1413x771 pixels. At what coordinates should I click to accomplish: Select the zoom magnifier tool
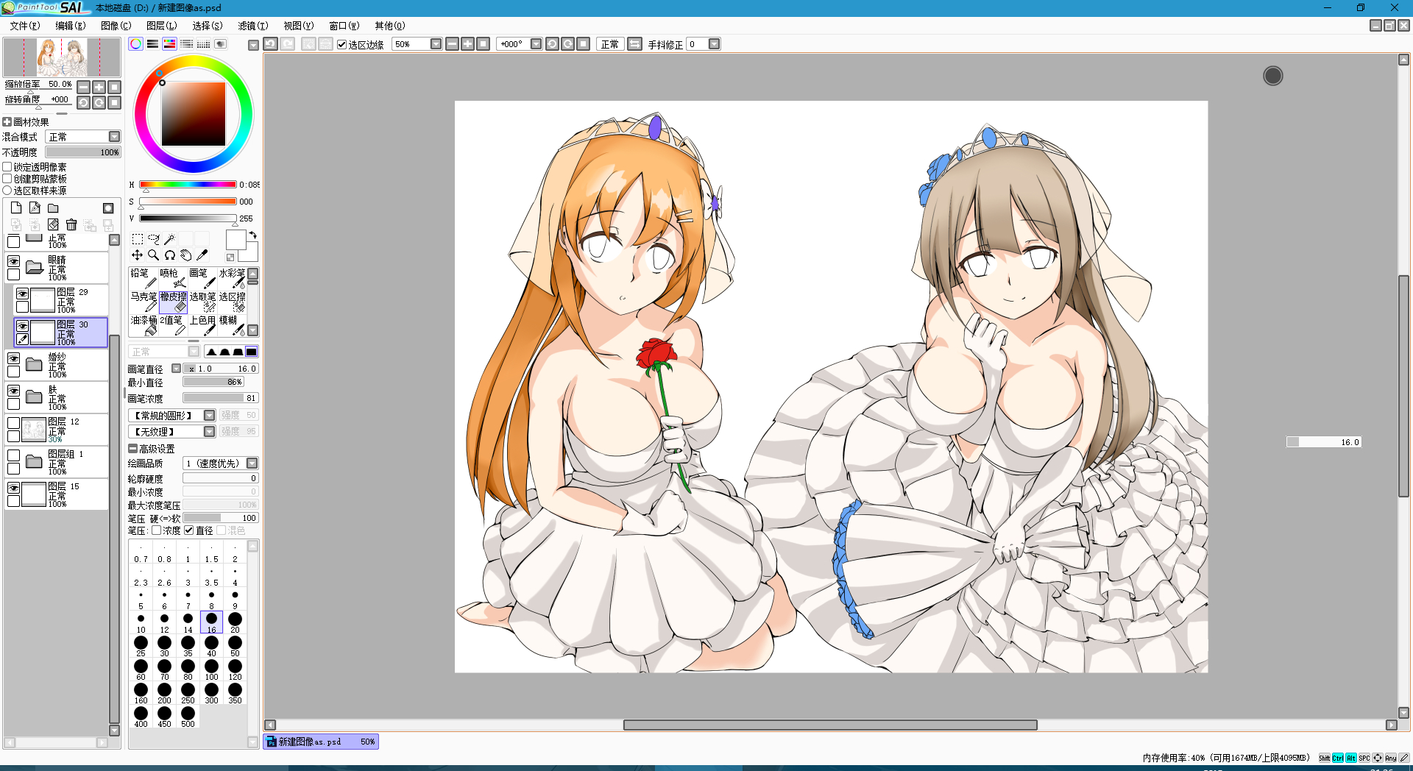(154, 255)
